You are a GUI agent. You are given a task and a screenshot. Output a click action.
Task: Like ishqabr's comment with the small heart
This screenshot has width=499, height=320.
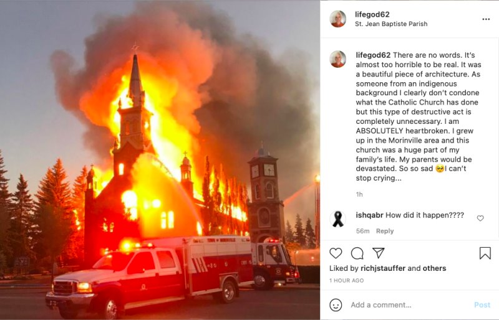480,218
